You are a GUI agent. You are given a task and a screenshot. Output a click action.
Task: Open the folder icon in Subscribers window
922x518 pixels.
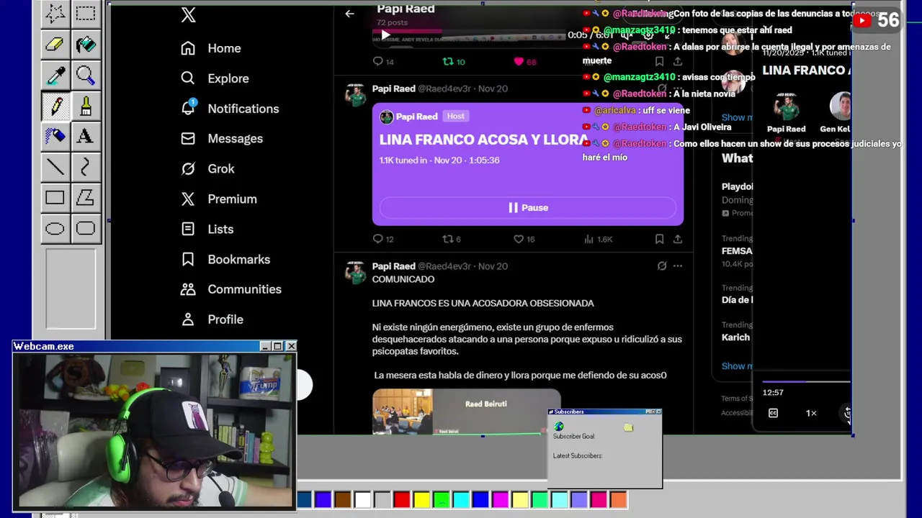(x=628, y=427)
